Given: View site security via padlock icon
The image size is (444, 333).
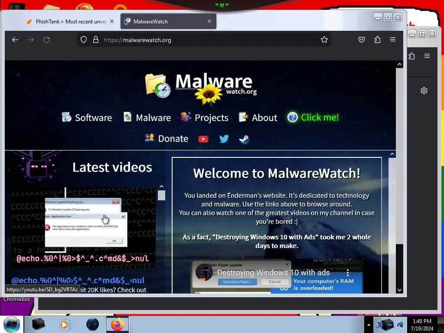Looking at the screenshot, I should coord(96,39).
